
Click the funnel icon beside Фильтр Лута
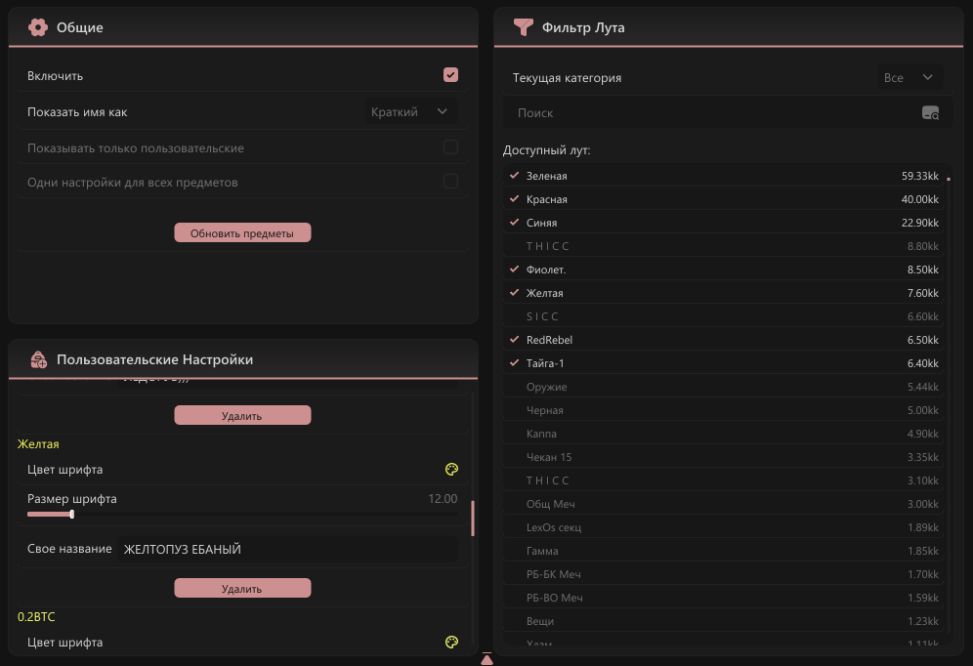tap(523, 27)
